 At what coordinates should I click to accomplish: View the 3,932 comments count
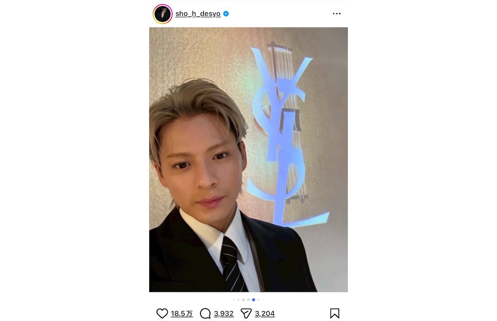(224, 314)
